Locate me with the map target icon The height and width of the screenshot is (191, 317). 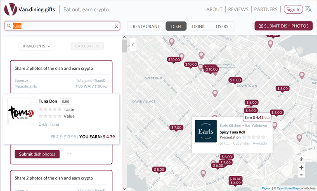tap(301, 159)
